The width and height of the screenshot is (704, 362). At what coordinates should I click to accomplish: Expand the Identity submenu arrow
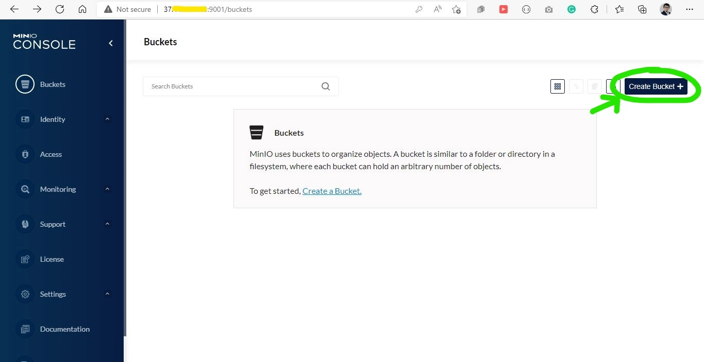[x=107, y=119]
